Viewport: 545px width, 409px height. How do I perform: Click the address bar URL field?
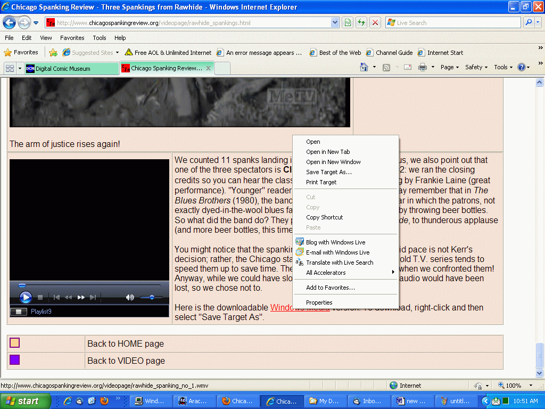tap(188, 23)
